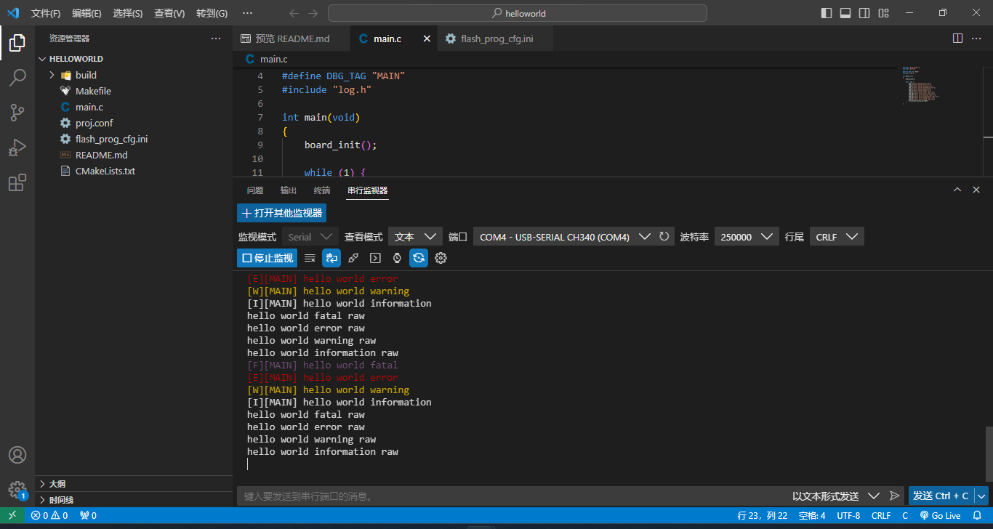This screenshot has width=993, height=529.
Task: Toggle the bottom panel layout icon
Action: pyautogui.click(x=845, y=13)
